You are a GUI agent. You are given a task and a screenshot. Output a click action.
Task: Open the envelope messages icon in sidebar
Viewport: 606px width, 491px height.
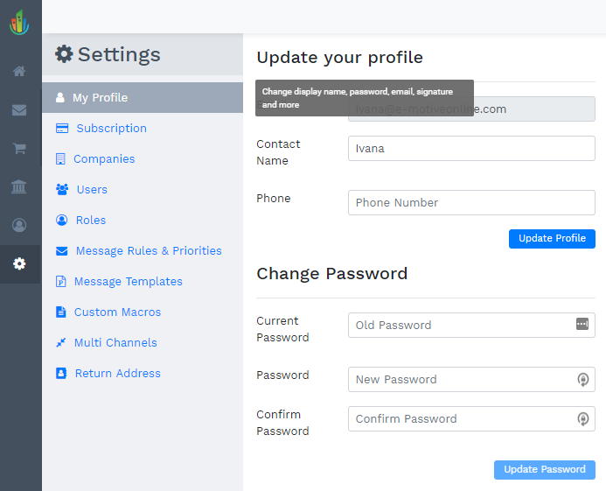[x=19, y=110]
